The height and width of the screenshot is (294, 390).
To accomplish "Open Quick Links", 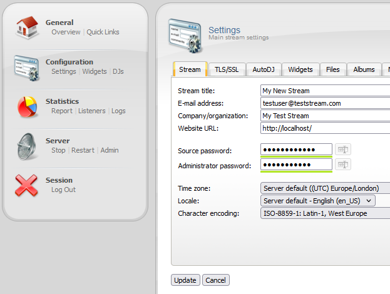I will click(103, 32).
